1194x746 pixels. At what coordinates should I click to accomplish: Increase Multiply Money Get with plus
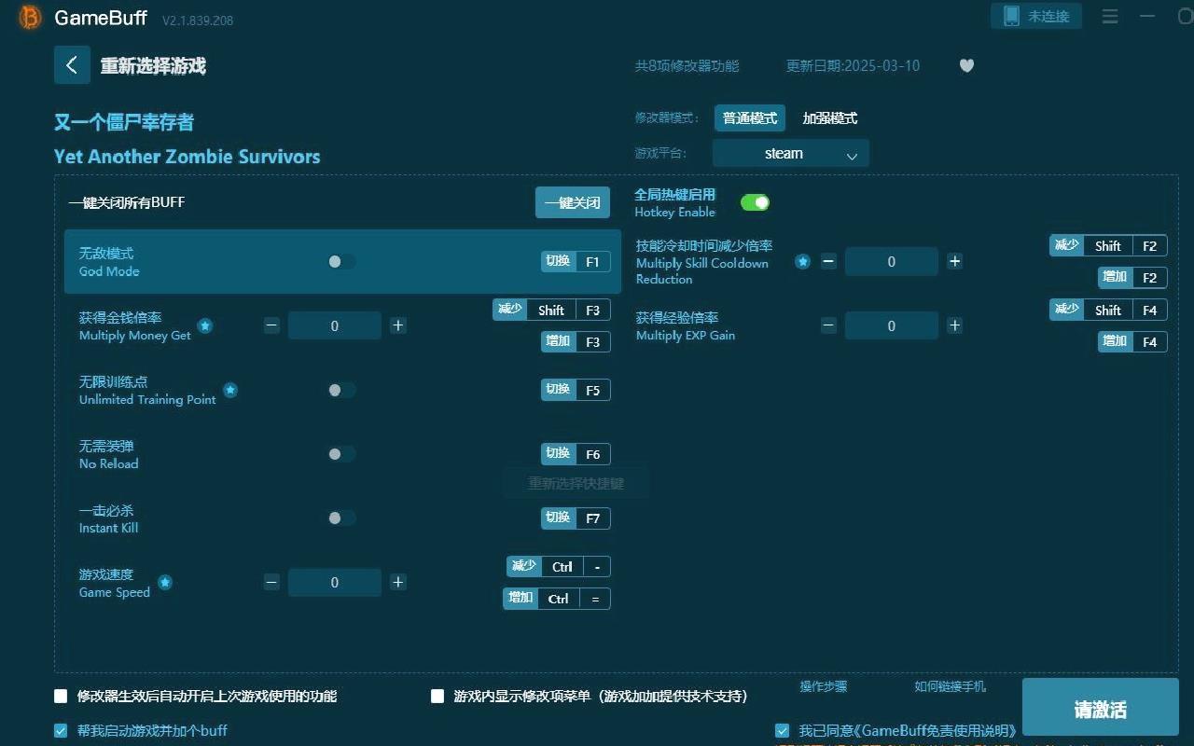398,325
